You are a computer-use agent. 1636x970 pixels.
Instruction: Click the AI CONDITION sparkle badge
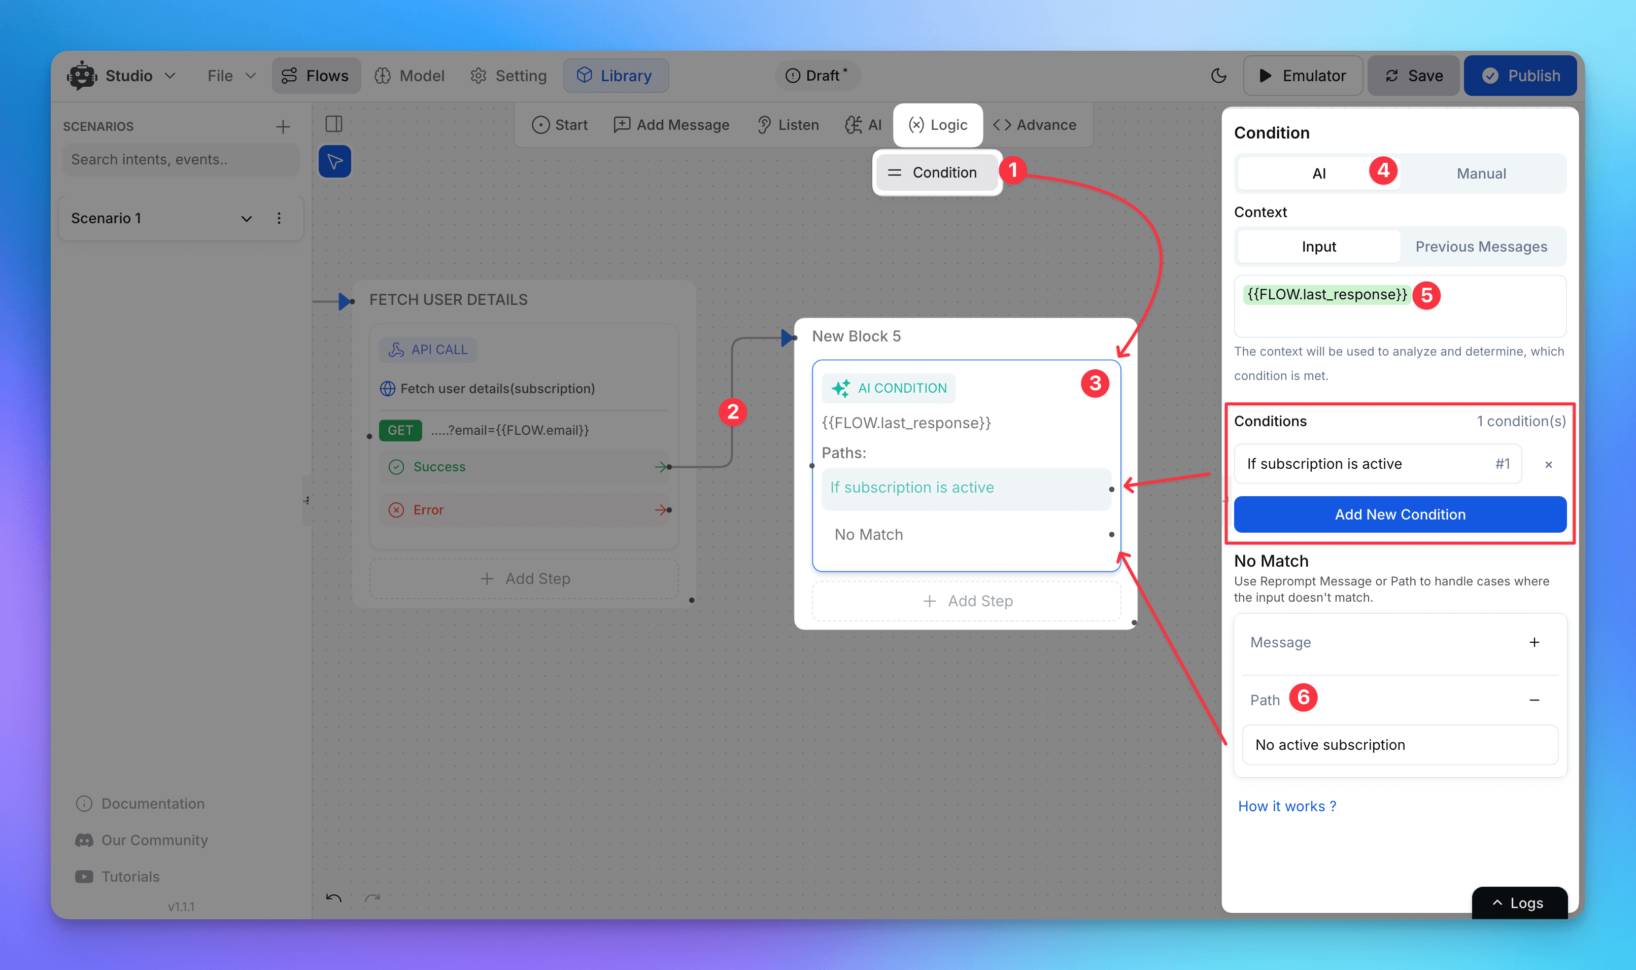(888, 388)
